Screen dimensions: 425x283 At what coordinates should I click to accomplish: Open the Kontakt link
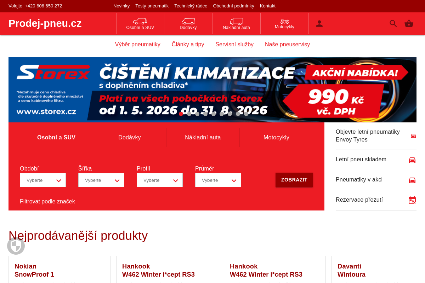click(268, 6)
